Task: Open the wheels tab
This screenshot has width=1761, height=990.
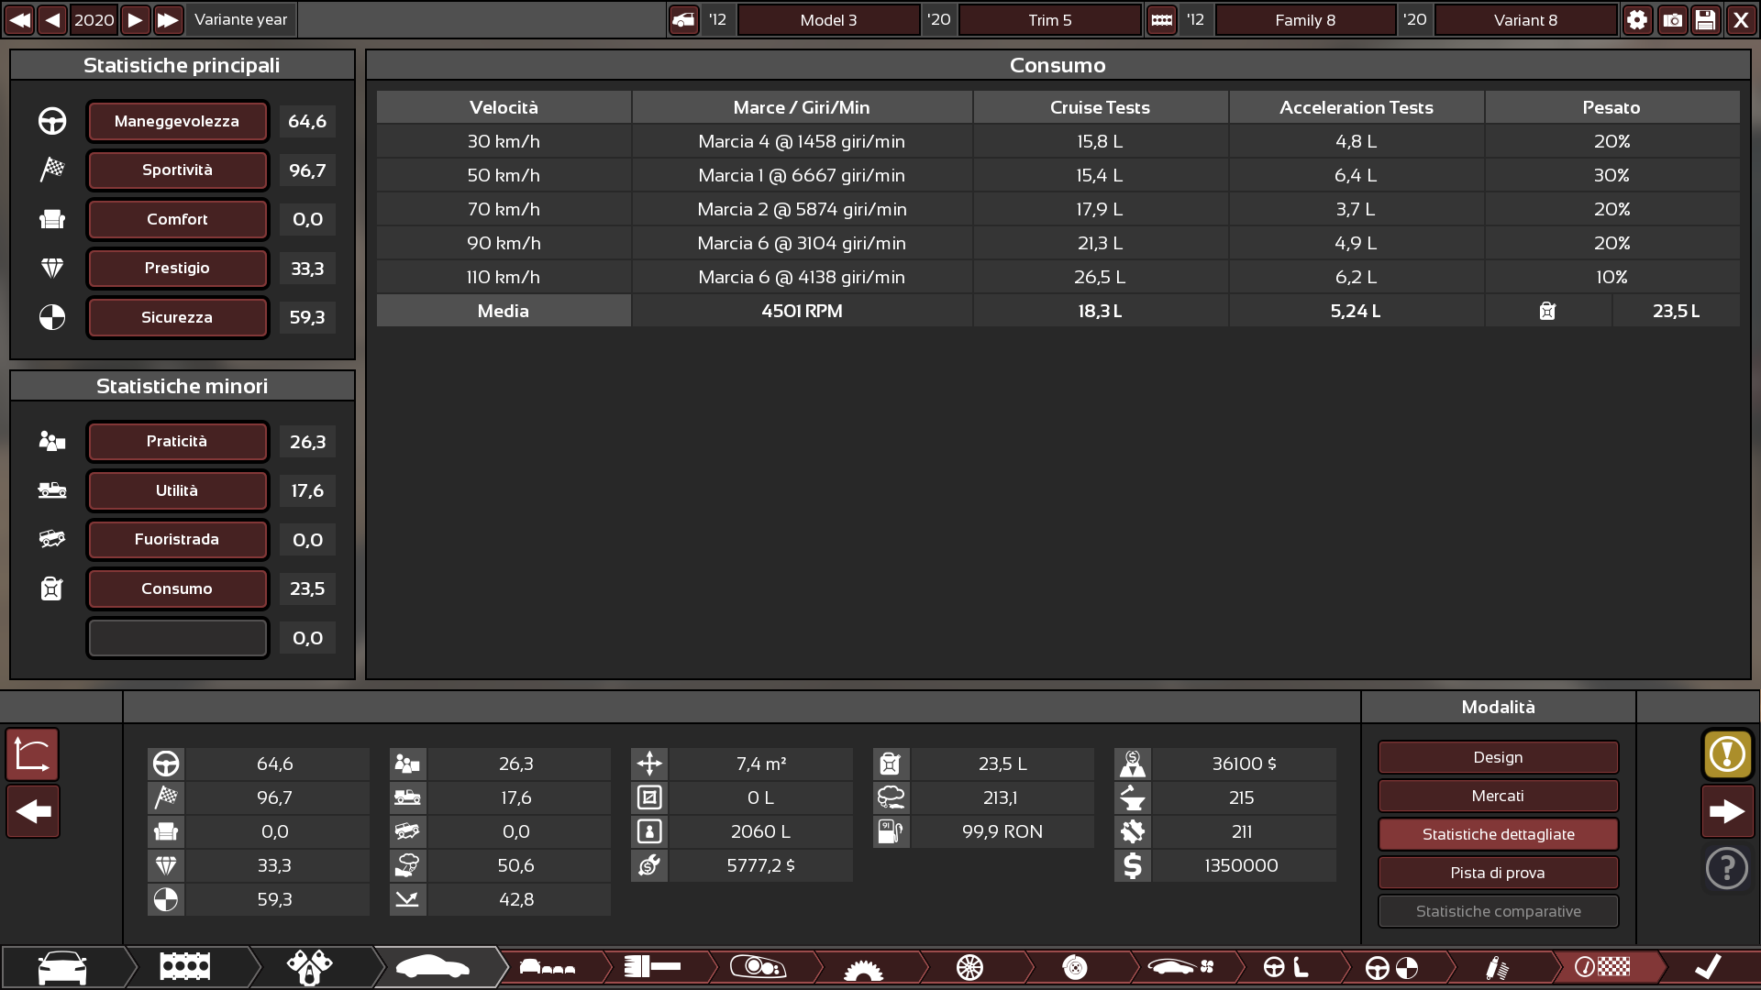Action: point(970,966)
